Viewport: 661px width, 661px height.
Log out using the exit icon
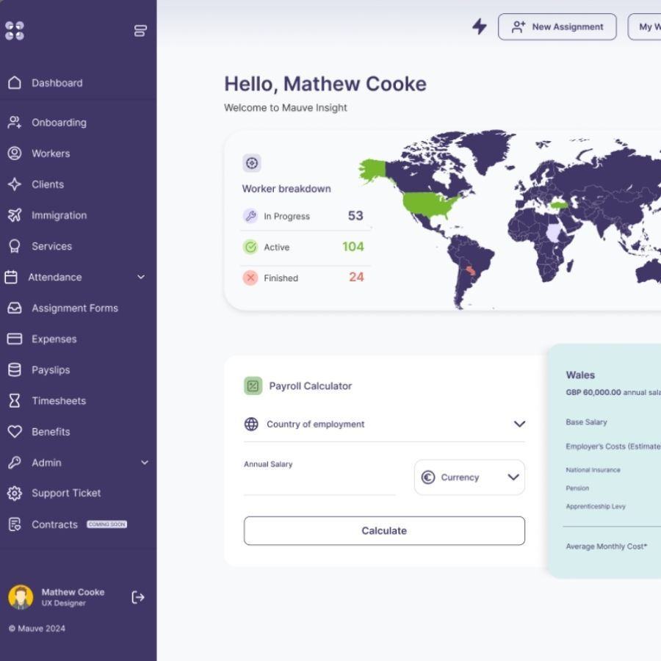138,597
